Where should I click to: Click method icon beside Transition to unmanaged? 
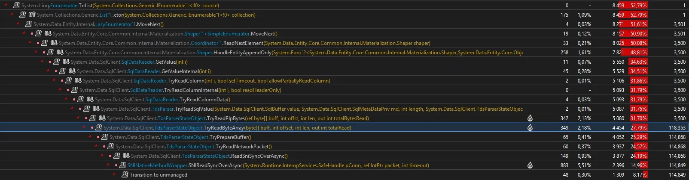coord(125,175)
